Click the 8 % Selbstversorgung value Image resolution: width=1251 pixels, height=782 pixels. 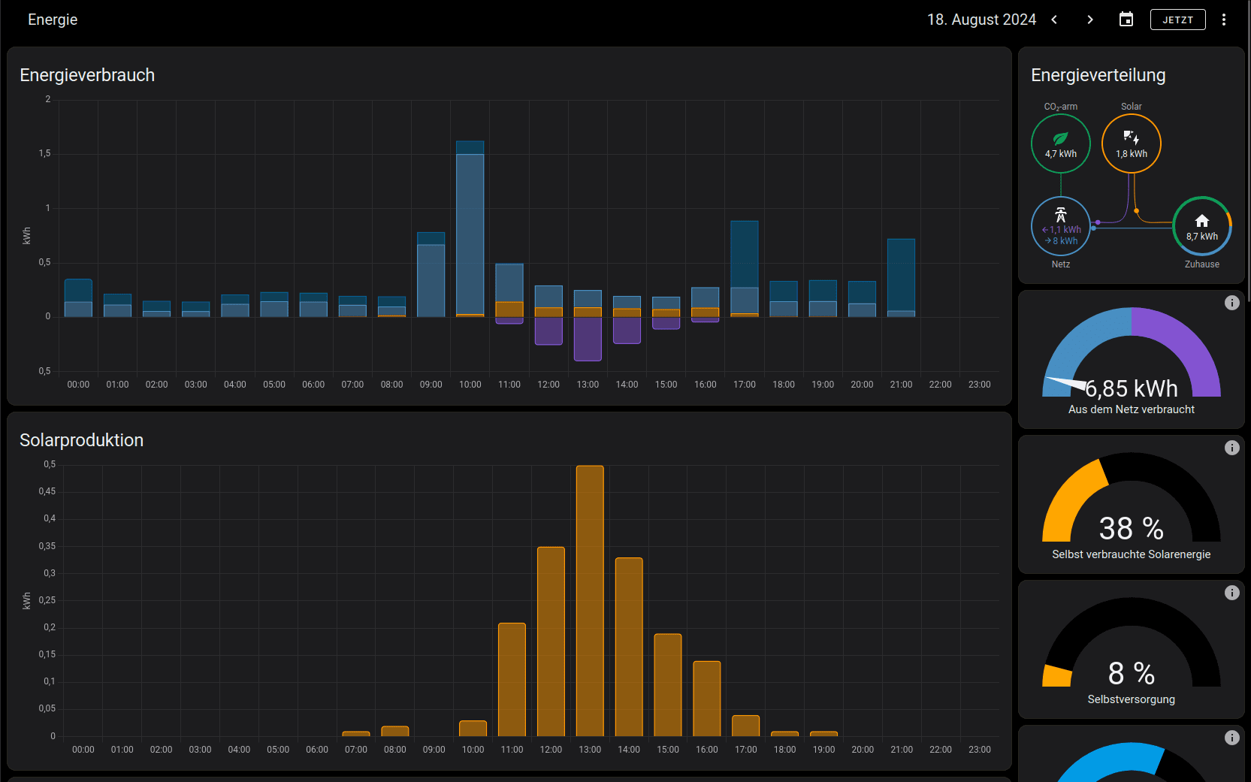tap(1132, 674)
